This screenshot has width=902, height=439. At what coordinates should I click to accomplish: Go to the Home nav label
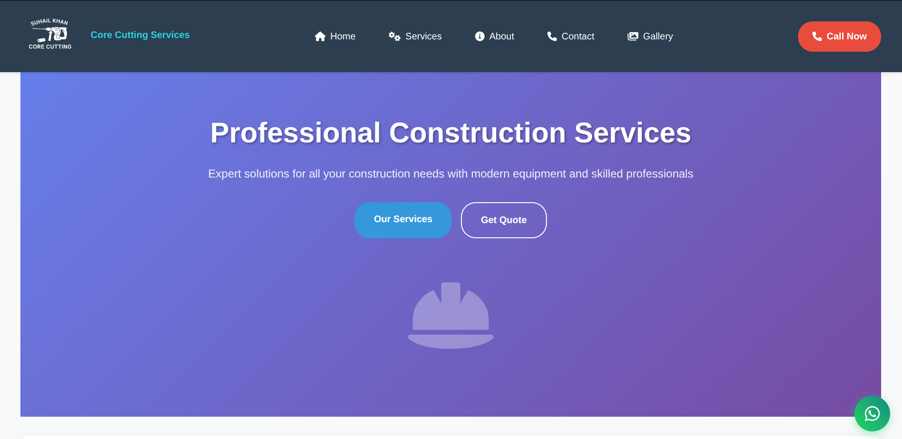pos(343,37)
